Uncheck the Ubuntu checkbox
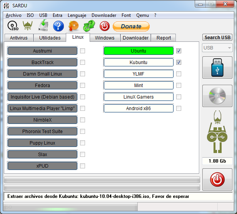This screenshot has height=214, width=237. coord(179,51)
